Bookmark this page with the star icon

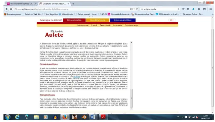point(183,9)
